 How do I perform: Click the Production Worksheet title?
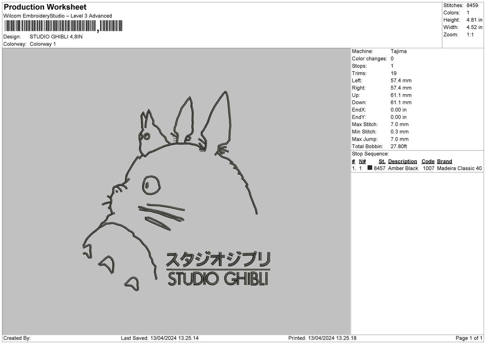[x=45, y=7]
